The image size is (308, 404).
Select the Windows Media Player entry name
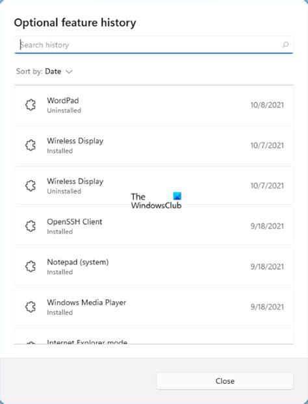(86, 303)
